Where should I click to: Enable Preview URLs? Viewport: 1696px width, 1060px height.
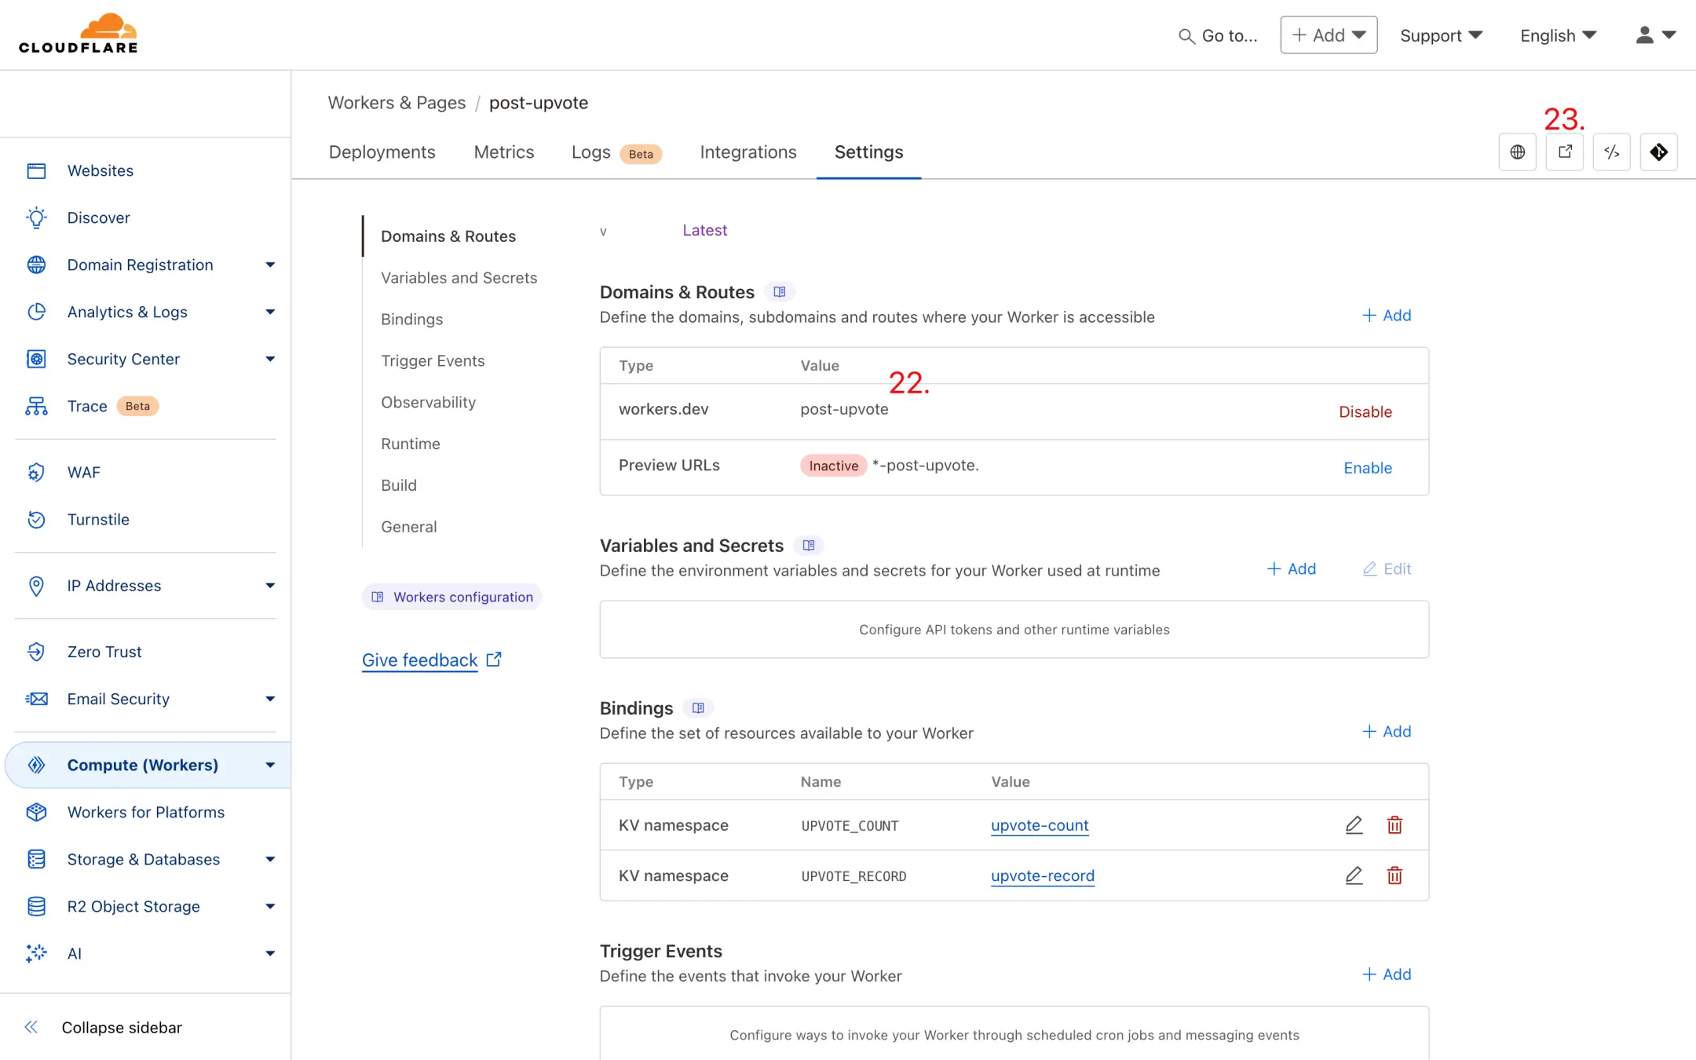(1367, 468)
